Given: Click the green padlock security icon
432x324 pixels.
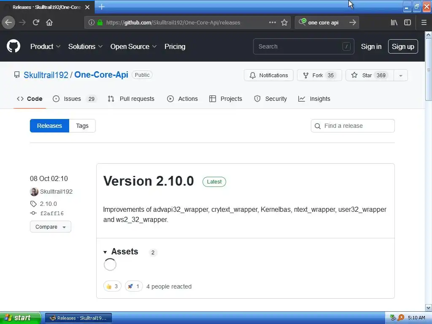Looking at the screenshot, I should tap(100, 23).
